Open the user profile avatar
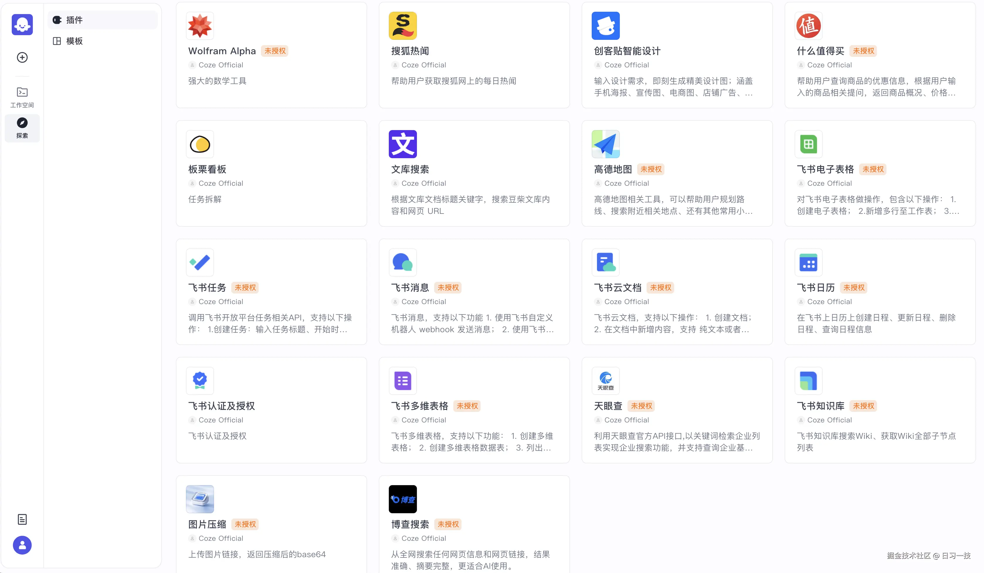This screenshot has height=573, width=984. click(x=22, y=545)
